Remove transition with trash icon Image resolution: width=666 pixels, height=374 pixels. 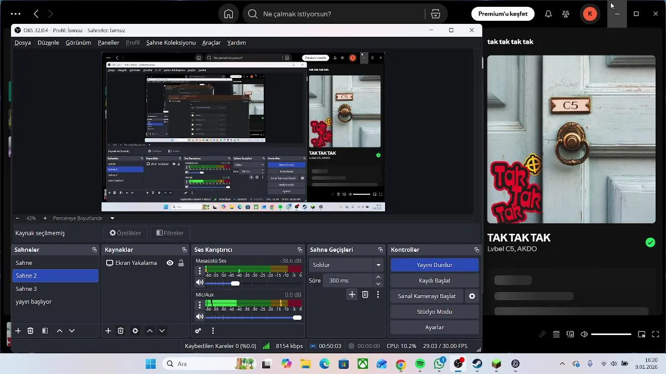[x=365, y=295]
